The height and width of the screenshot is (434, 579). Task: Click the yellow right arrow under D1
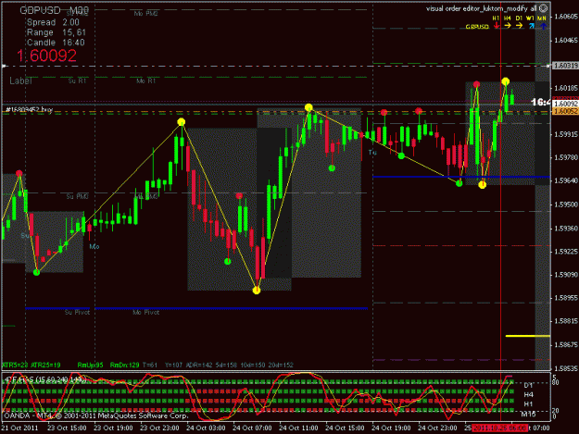pos(519,25)
